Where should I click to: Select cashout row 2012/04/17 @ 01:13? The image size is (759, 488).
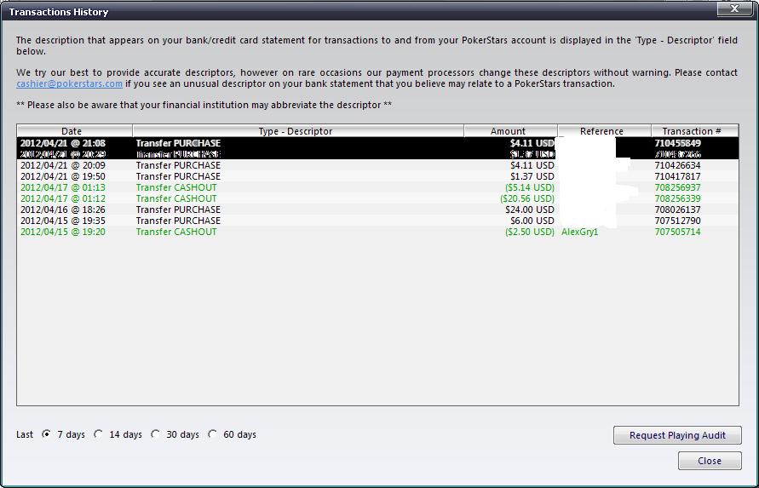click(377, 188)
